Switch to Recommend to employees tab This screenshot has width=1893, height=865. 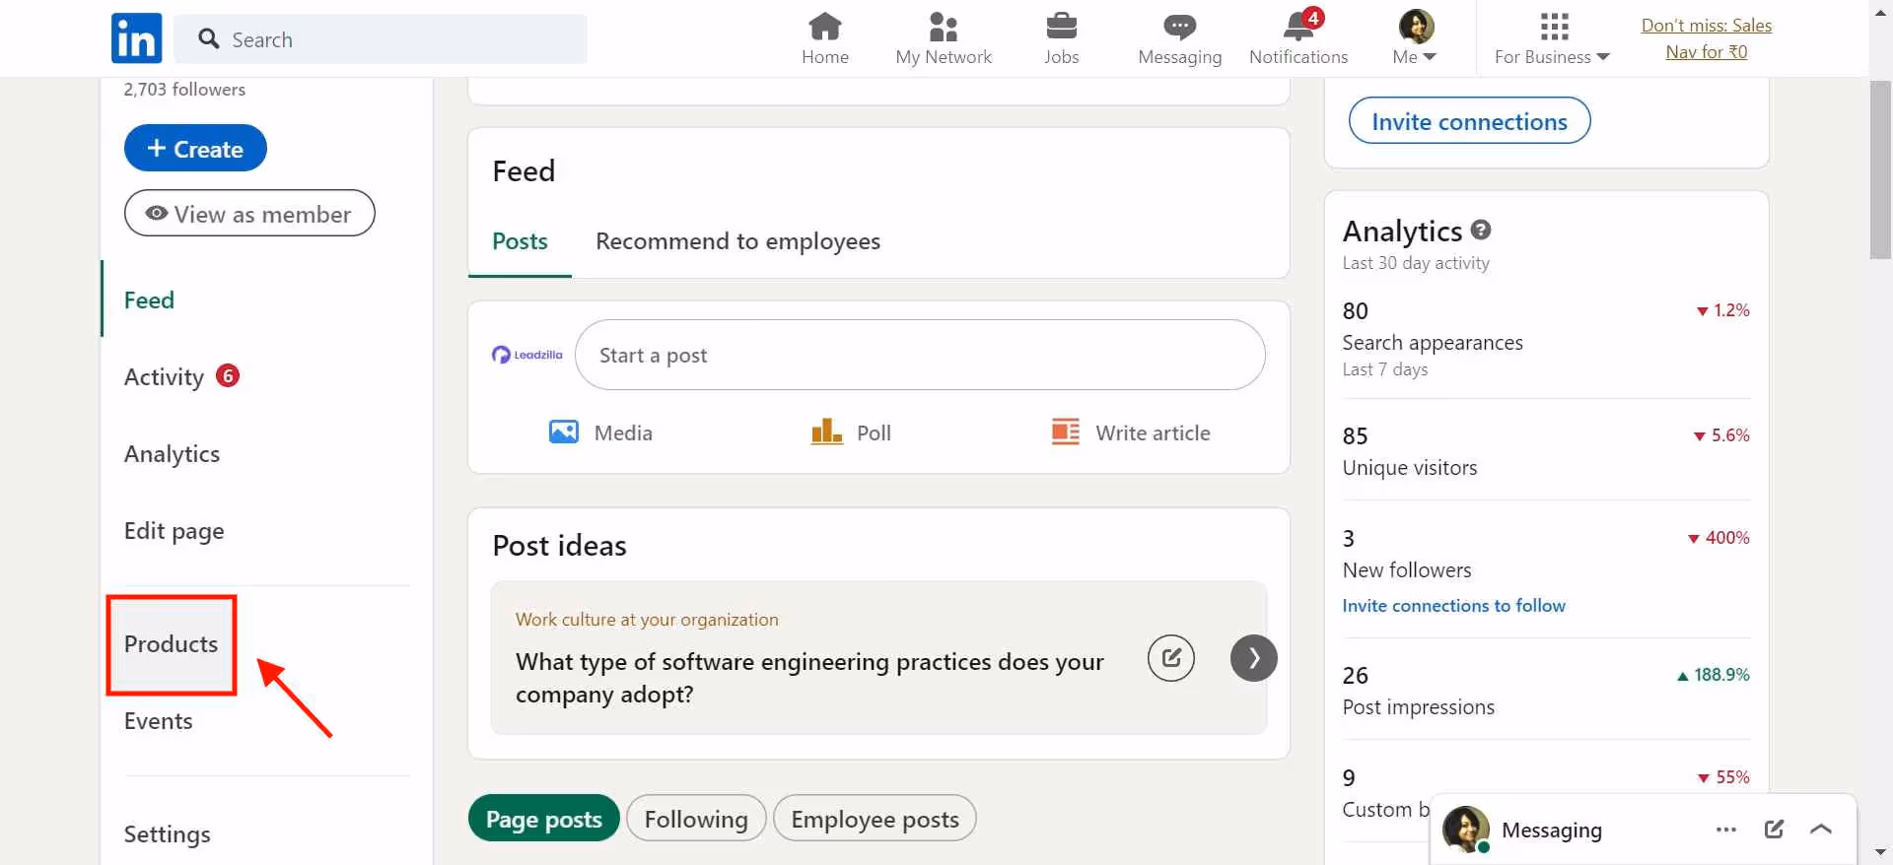click(x=737, y=241)
